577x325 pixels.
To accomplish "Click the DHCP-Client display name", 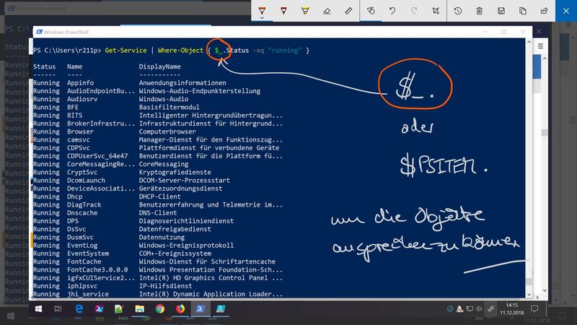I will (159, 196).
